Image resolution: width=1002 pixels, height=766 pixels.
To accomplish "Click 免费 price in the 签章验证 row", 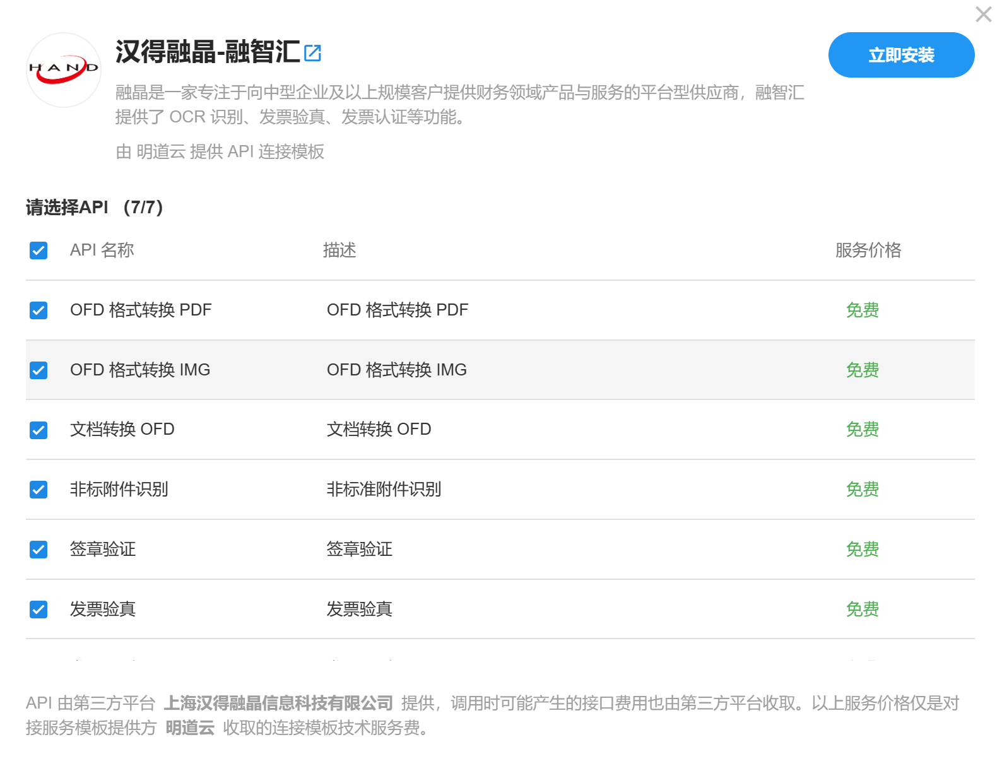I will (x=862, y=550).
